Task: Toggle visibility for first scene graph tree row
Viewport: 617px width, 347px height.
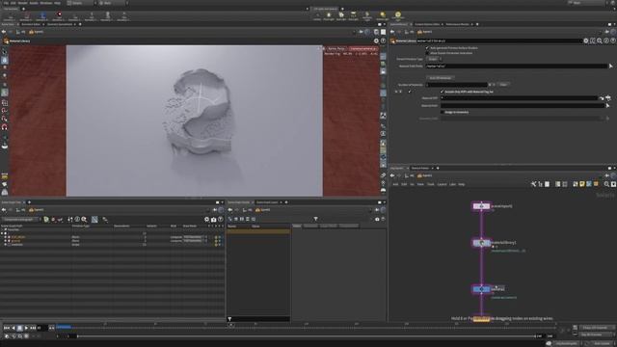Action: [216, 237]
